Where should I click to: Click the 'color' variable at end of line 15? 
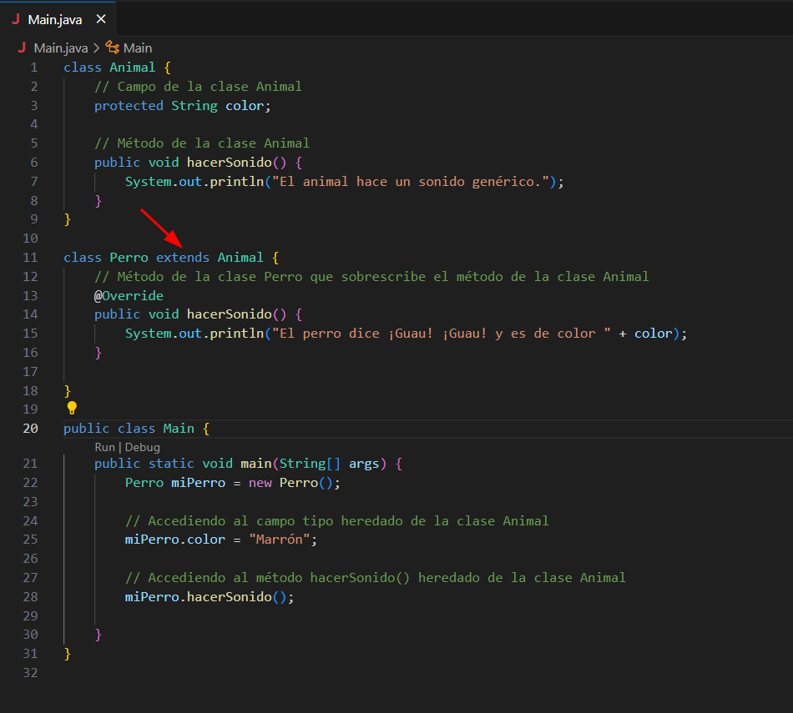coord(654,334)
